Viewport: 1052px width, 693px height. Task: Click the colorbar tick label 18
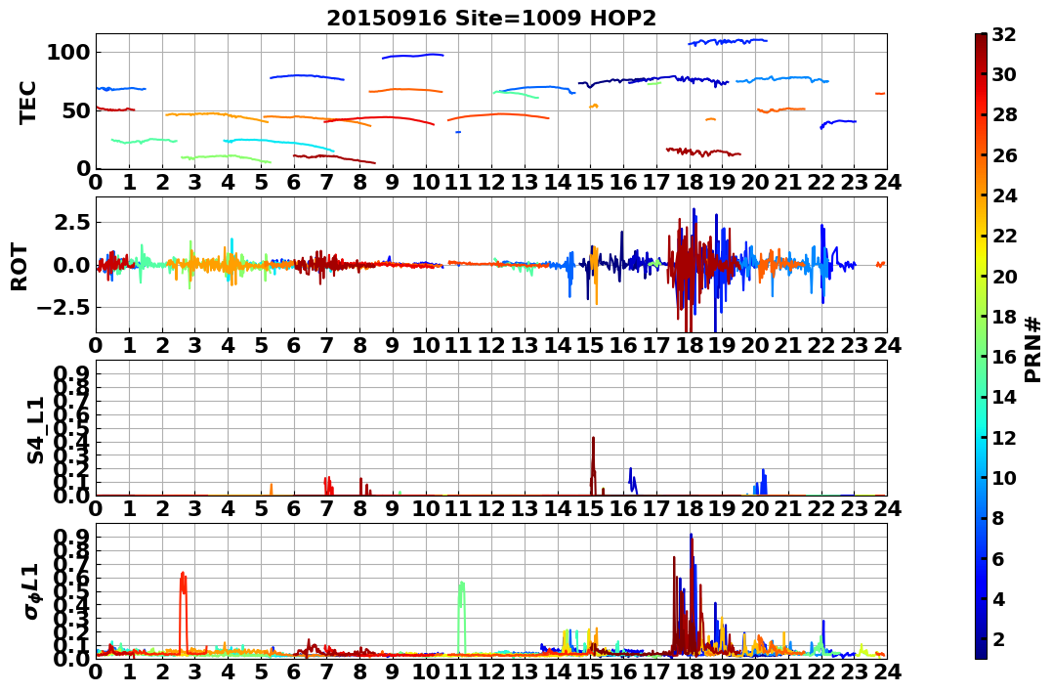(x=1004, y=317)
